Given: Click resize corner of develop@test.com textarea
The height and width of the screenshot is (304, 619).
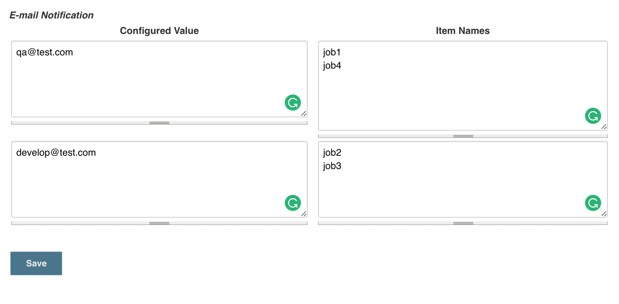Looking at the screenshot, I should click(x=304, y=214).
